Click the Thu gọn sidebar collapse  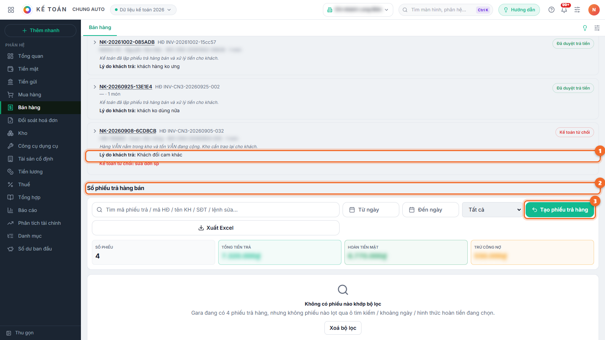click(40, 333)
